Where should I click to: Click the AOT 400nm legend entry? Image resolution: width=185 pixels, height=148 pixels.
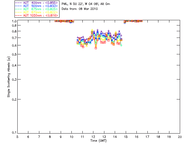[36, 3]
